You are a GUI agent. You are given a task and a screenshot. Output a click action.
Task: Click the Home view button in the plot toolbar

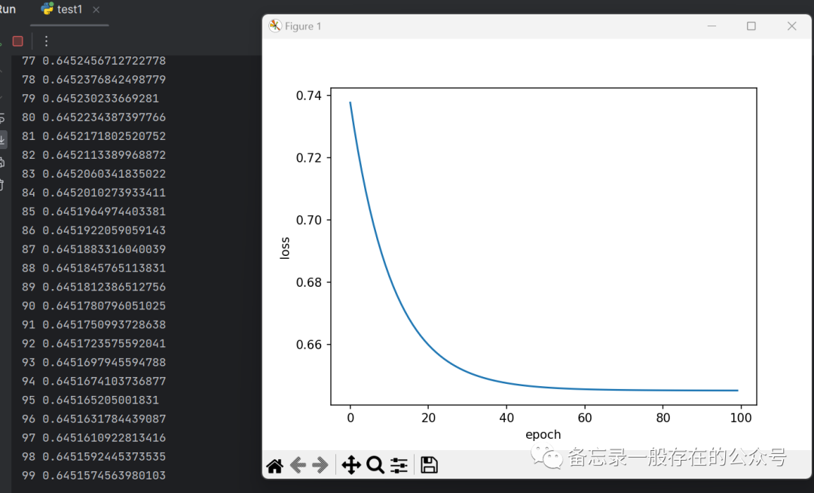pyautogui.click(x=275, y=465)
